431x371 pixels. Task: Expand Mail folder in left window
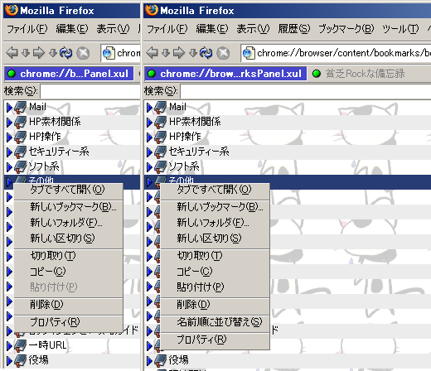pos(9,108)
